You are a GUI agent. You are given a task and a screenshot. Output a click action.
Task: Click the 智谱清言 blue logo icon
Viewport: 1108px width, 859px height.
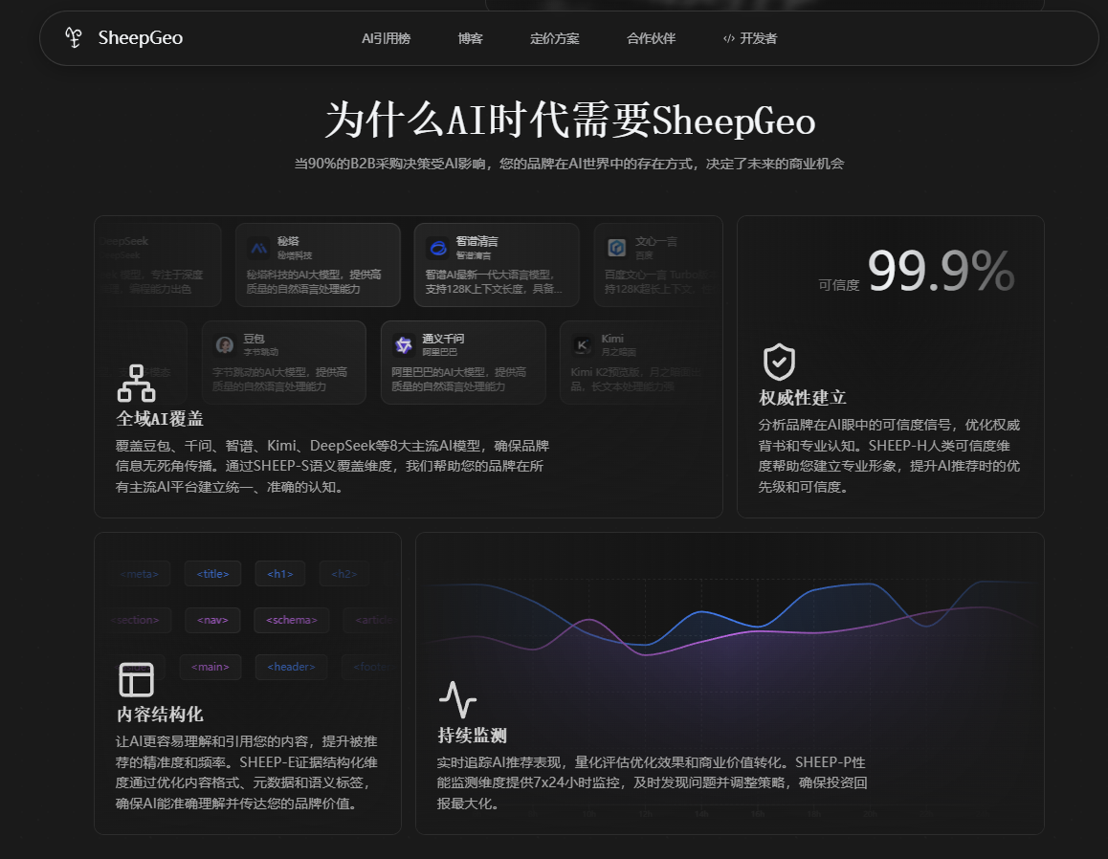tap(438, 248)
